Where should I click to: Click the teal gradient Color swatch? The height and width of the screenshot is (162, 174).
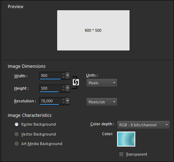126,139
